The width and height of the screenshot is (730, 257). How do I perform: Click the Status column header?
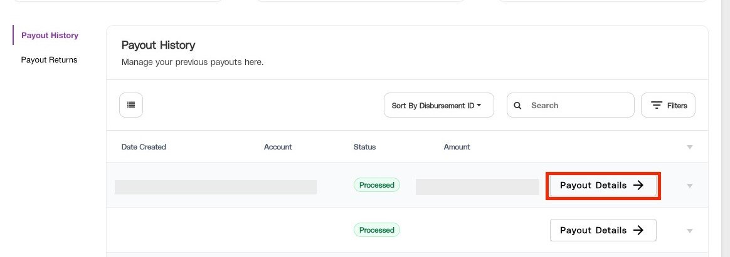(x=364, y=146)
